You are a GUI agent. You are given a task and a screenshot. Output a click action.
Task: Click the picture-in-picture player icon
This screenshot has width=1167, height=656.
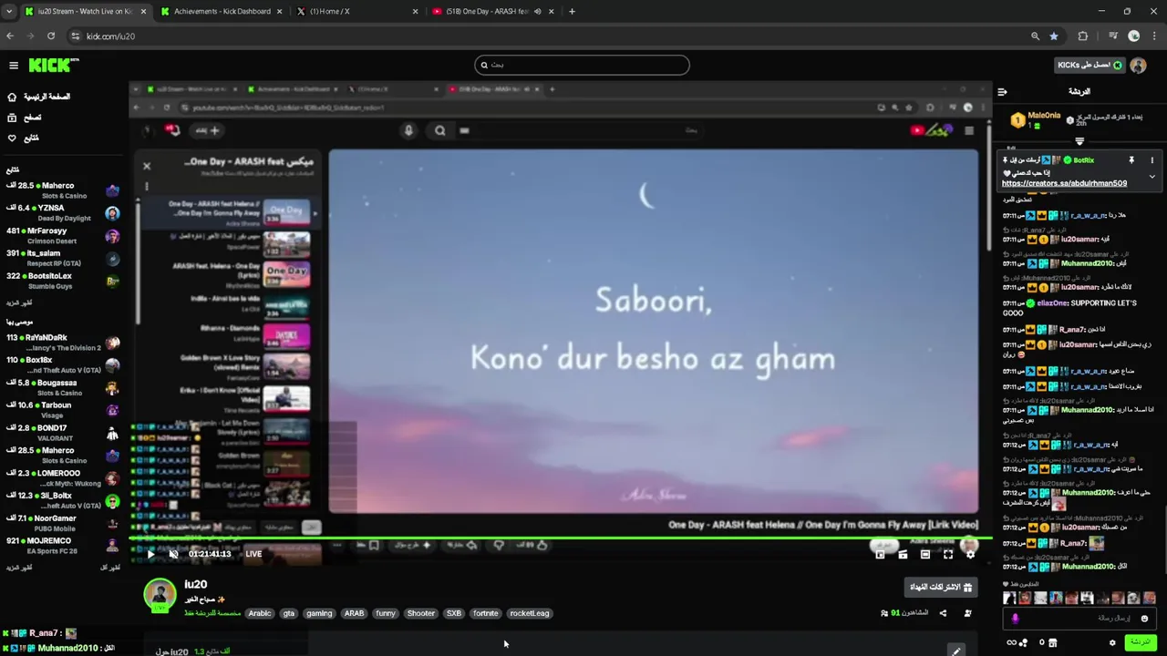880,554
